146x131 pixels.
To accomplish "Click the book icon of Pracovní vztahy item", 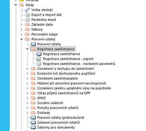I will point(33,44).
